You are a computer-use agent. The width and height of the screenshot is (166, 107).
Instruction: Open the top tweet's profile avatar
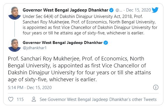(x=15, y=13)
